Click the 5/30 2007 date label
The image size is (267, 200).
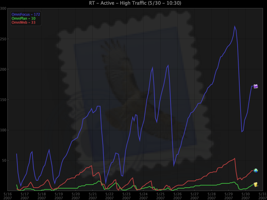coord(245,196)
